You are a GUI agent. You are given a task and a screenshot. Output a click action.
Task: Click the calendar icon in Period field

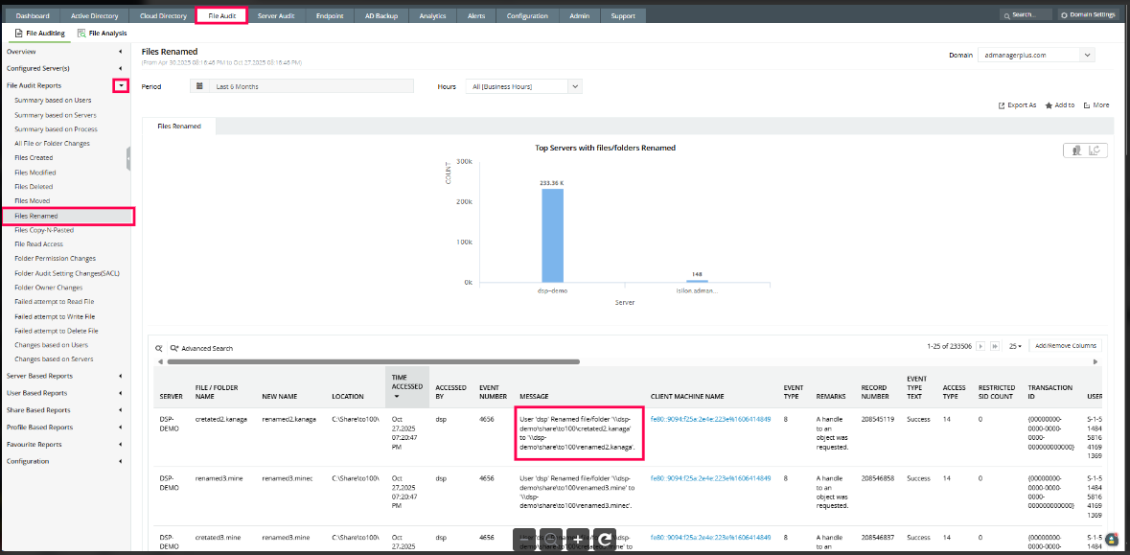click(199, 86)
